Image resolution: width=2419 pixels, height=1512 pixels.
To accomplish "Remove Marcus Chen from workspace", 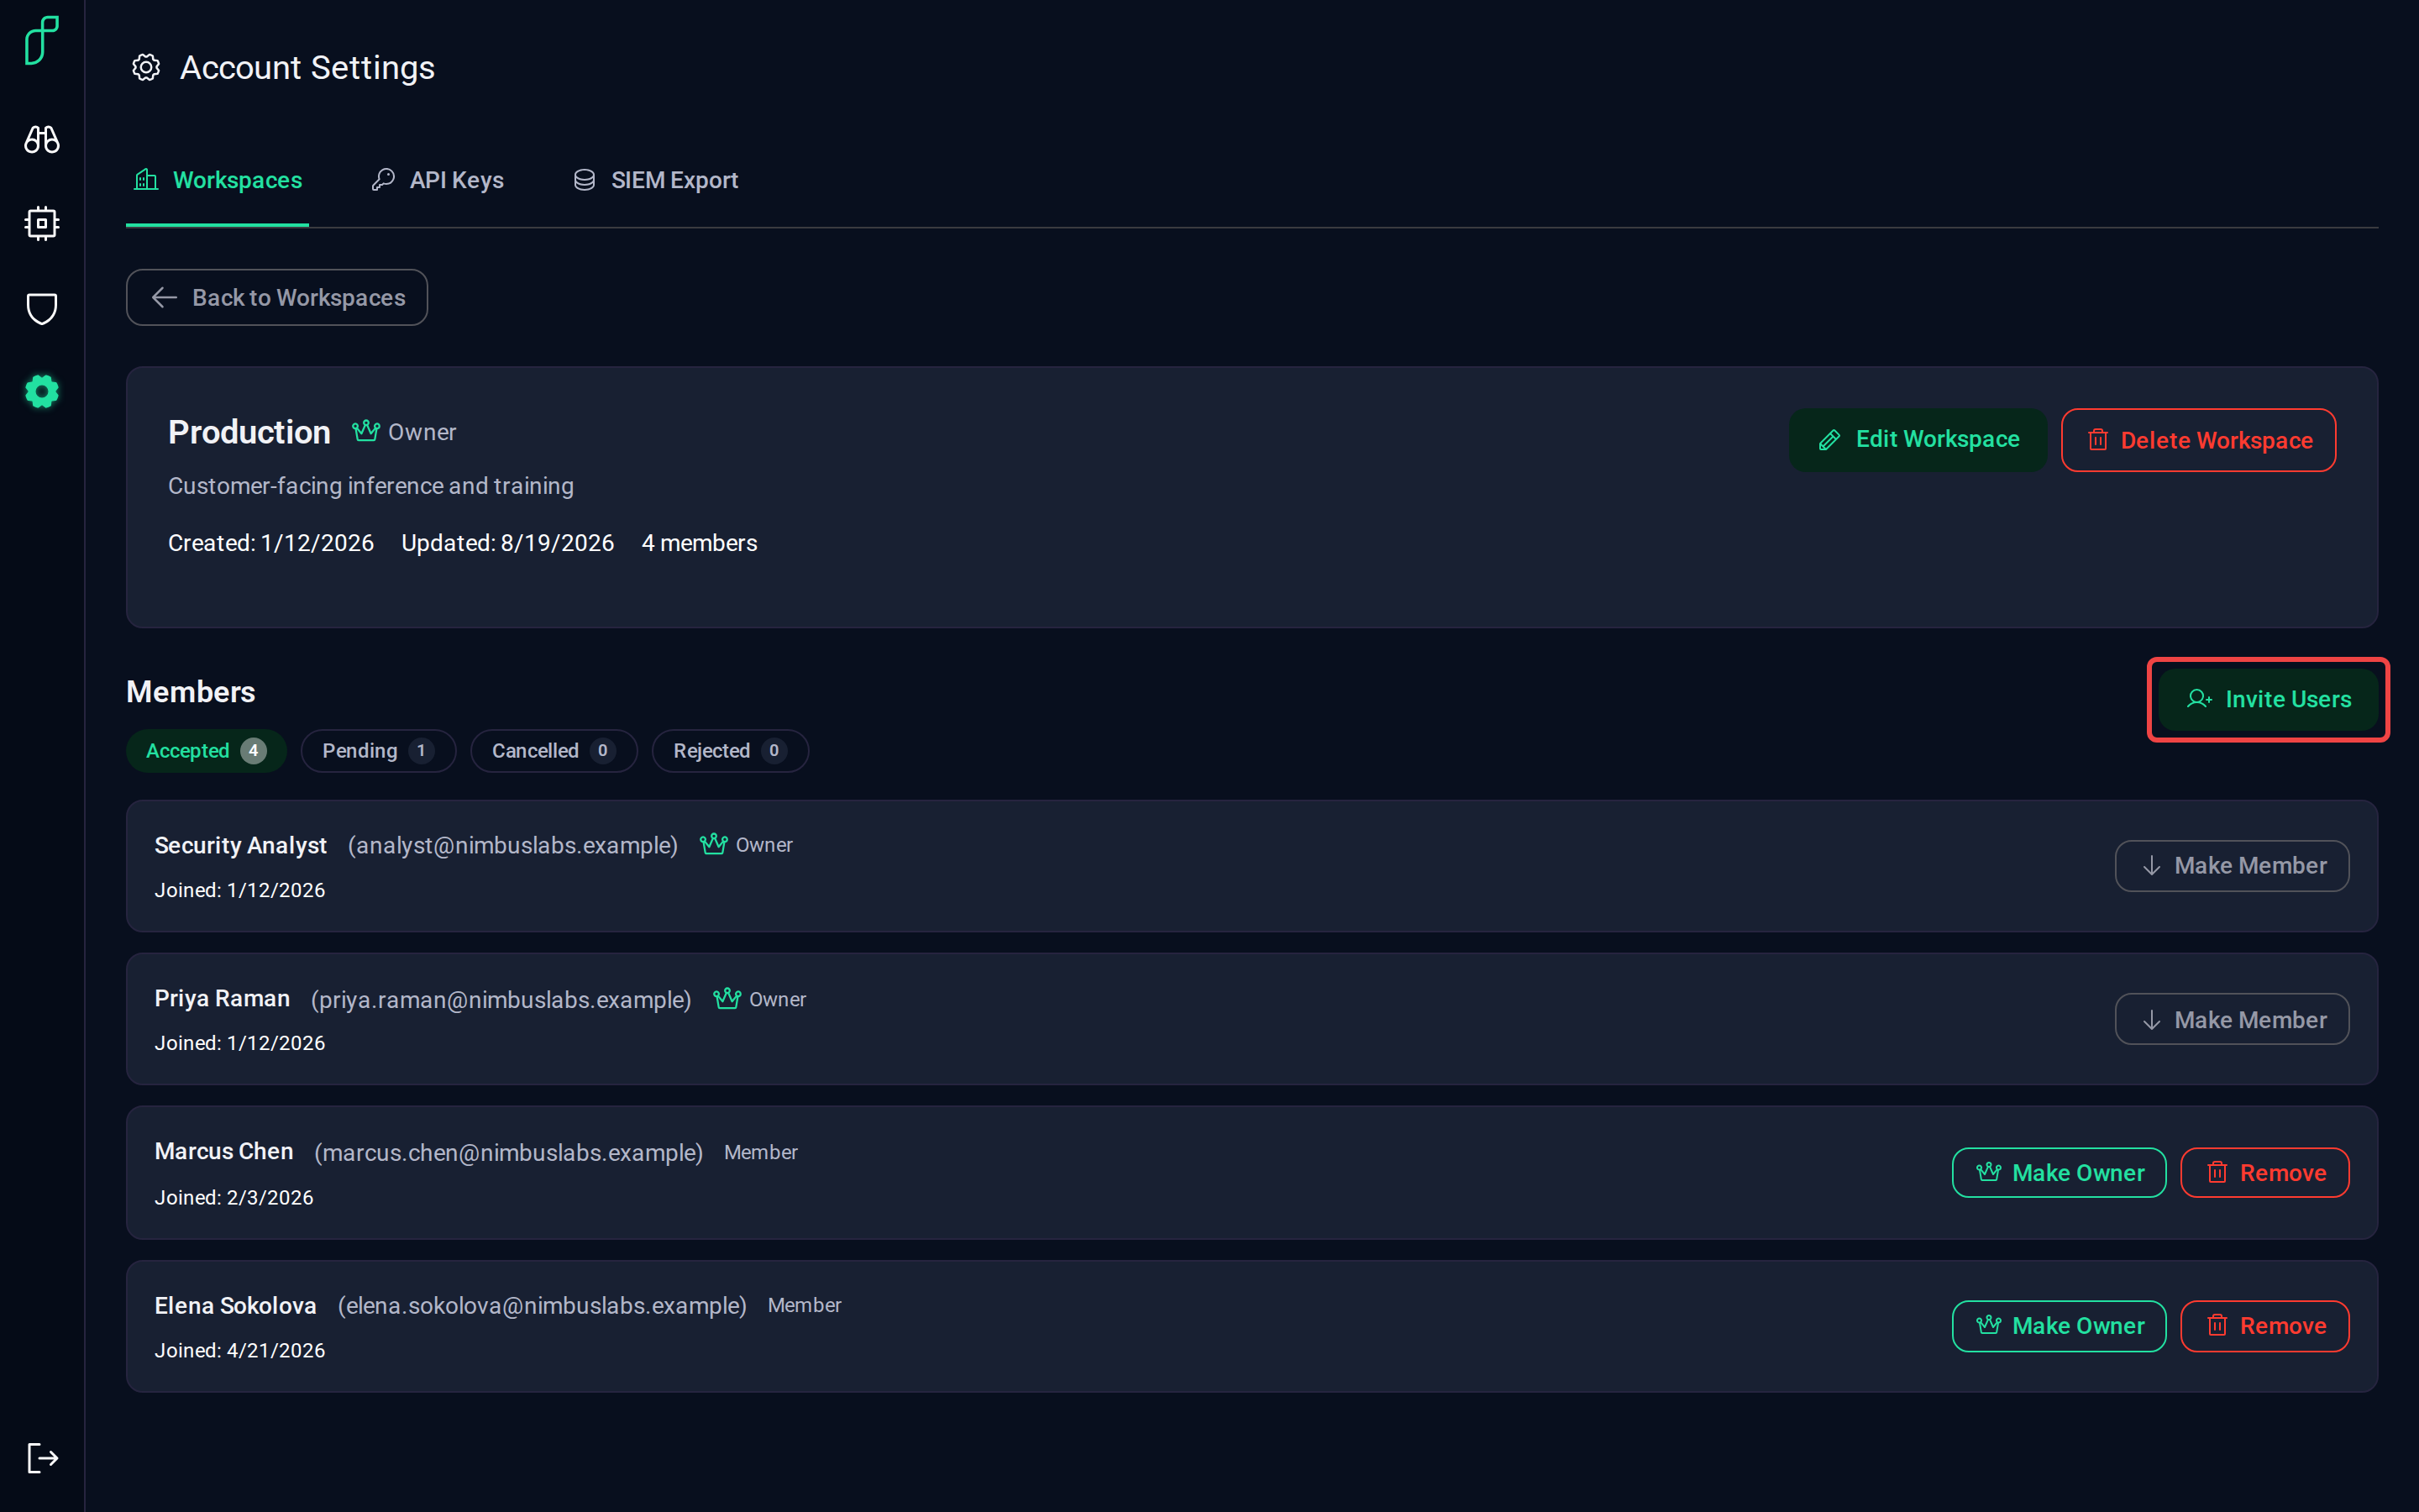I will (2264, 1172).
